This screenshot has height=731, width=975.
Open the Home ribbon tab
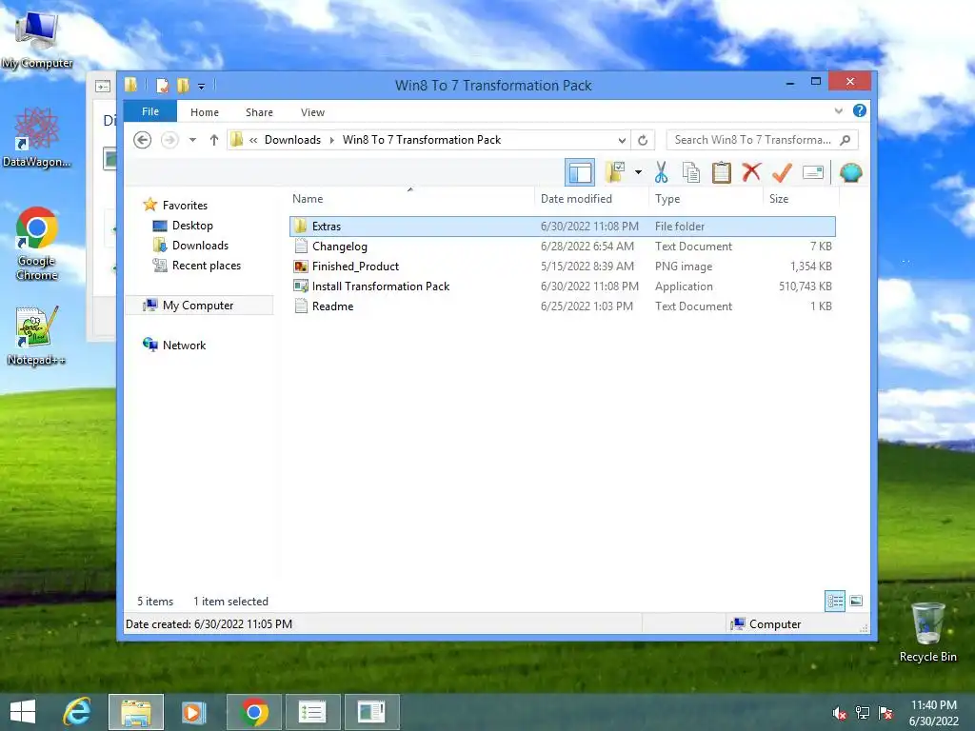click(205, 112)
